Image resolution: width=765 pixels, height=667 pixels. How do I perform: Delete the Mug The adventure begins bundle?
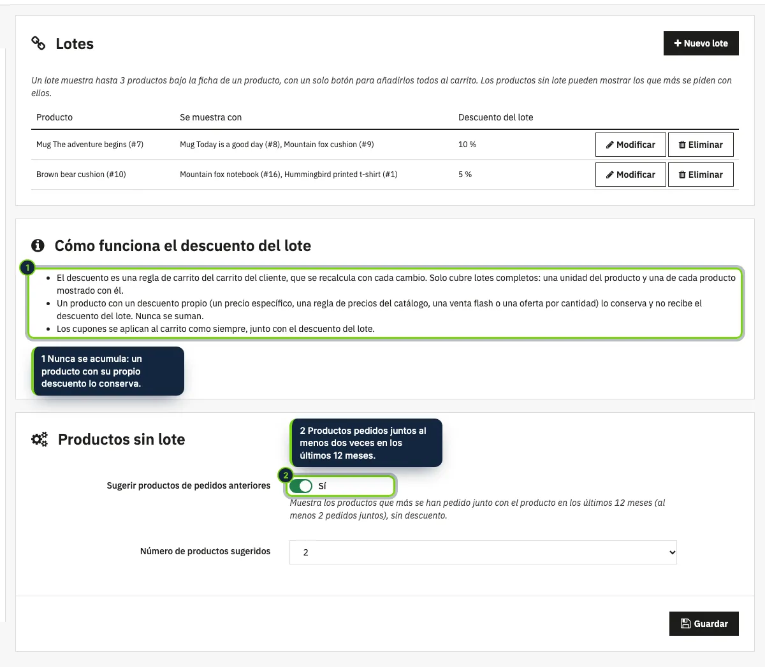[701, 145]
